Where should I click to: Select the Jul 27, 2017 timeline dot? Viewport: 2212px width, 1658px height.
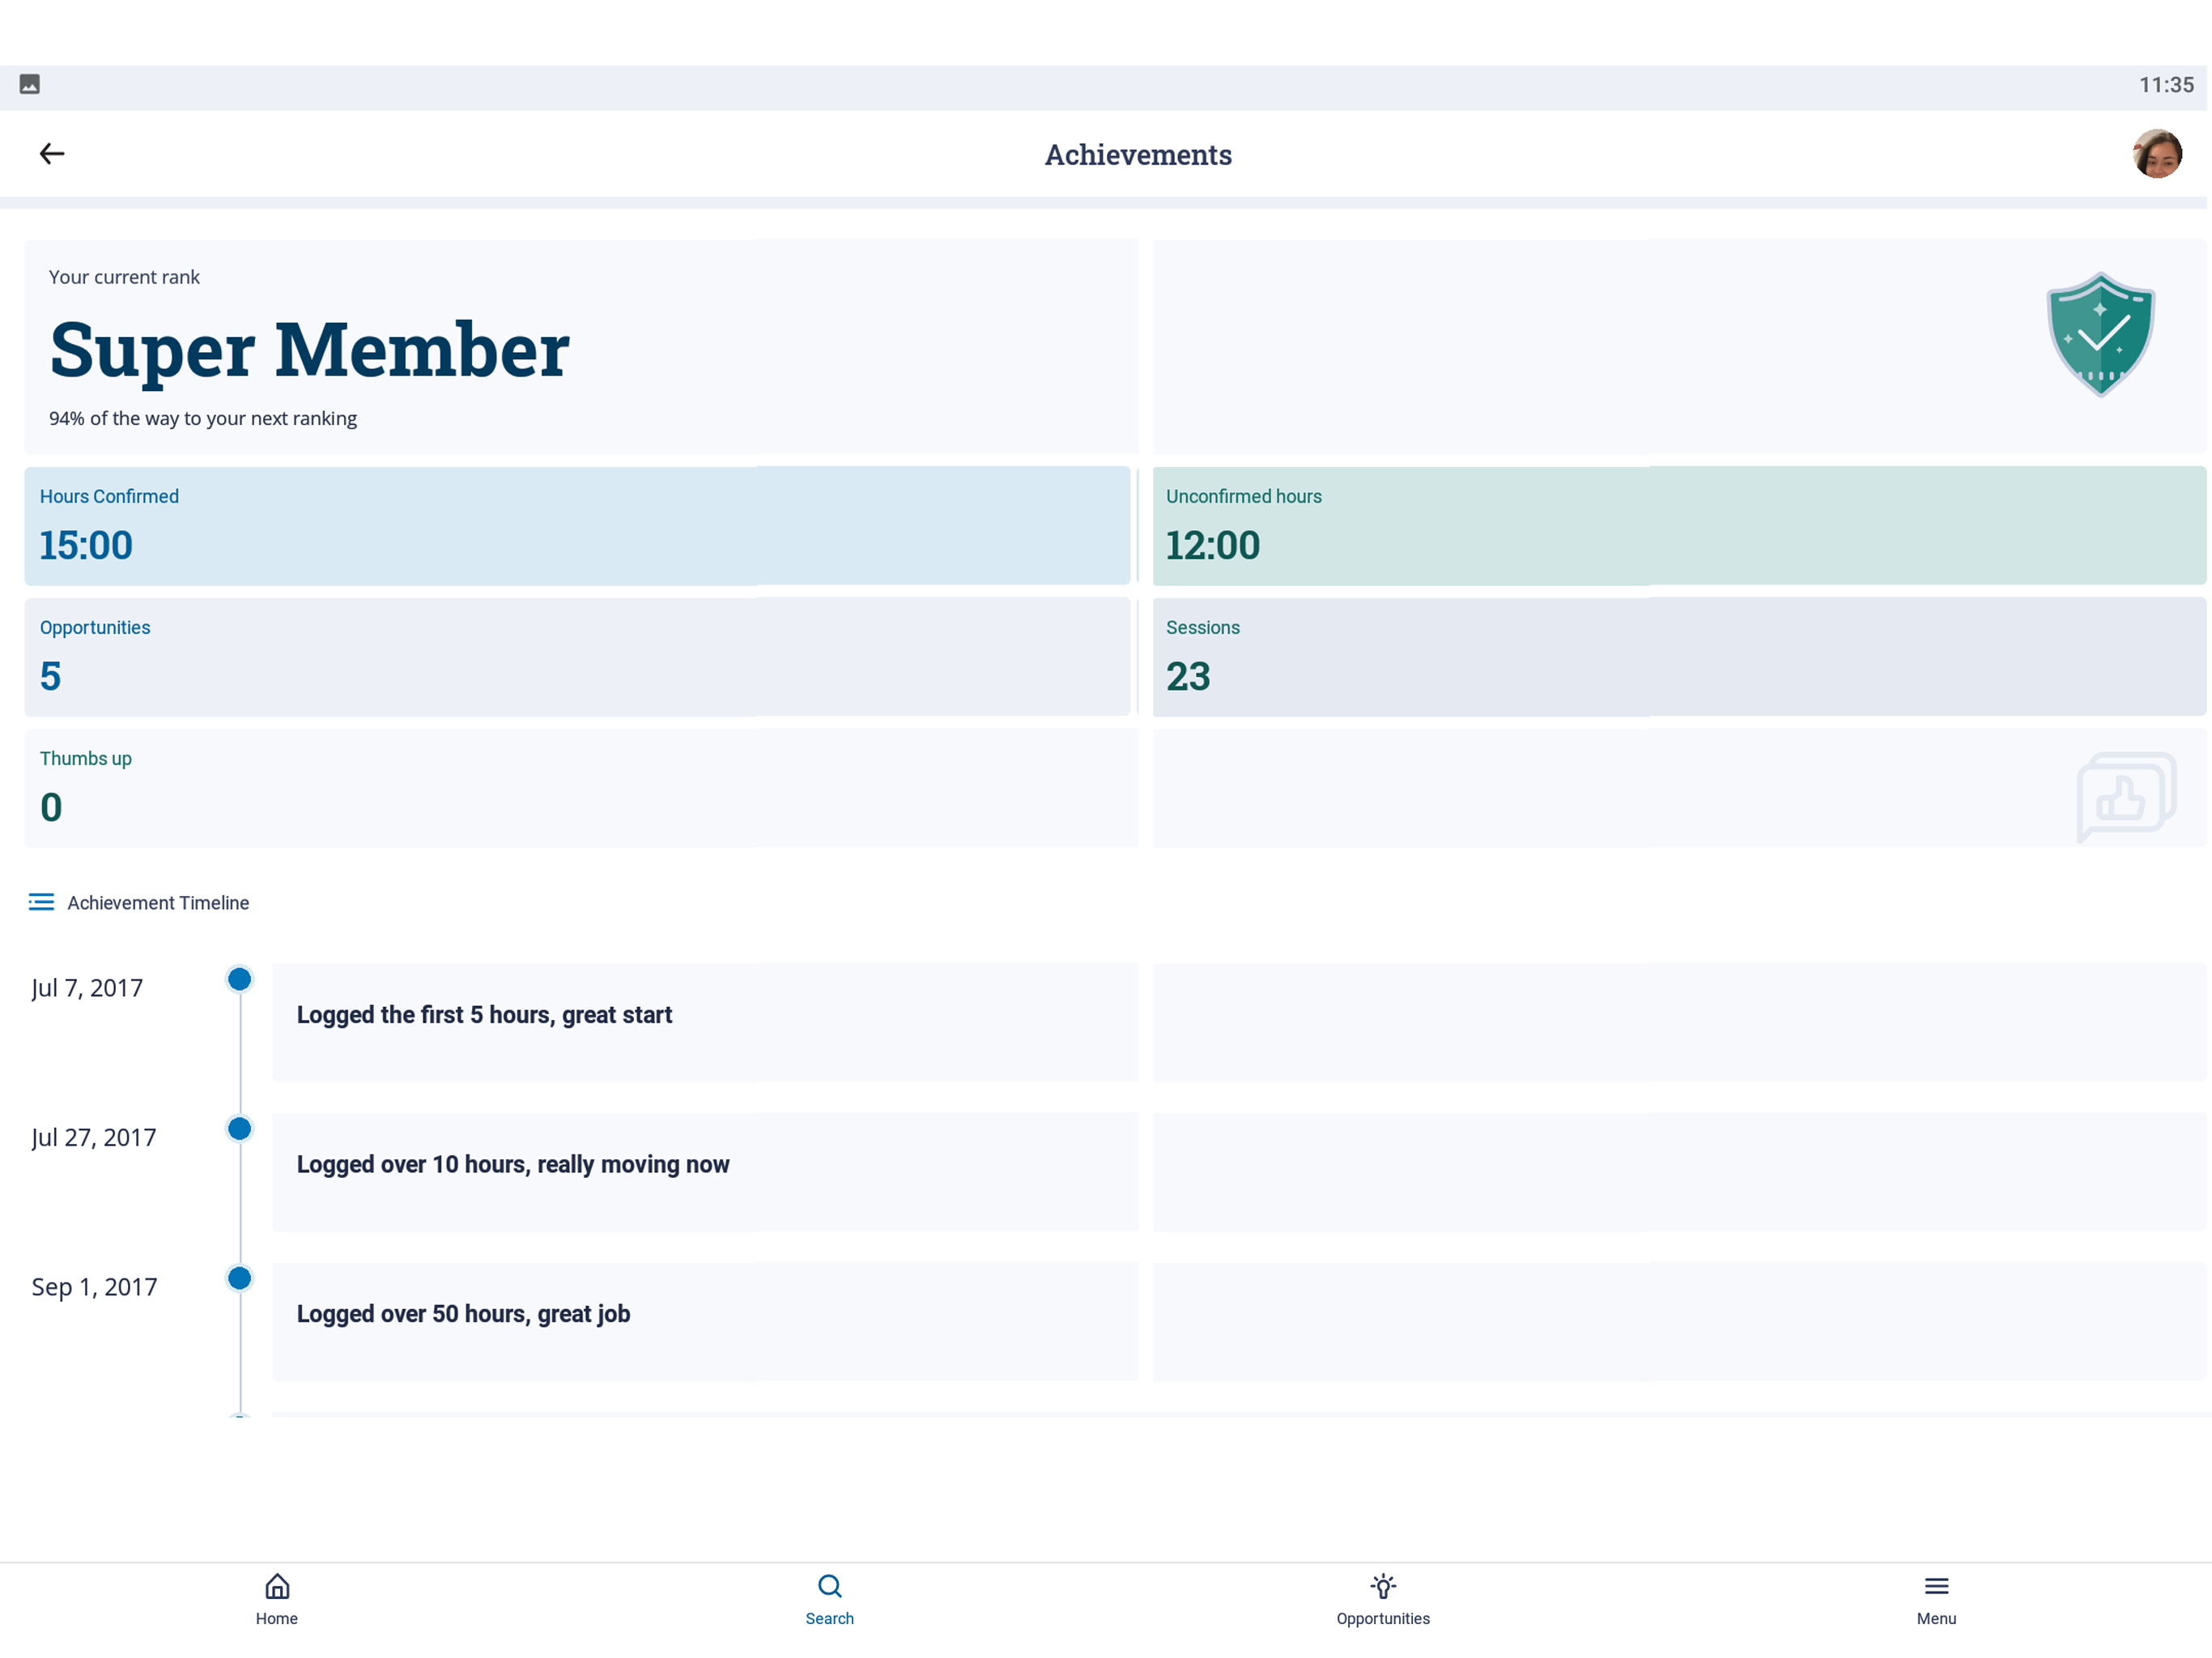tap(239, 1129)
